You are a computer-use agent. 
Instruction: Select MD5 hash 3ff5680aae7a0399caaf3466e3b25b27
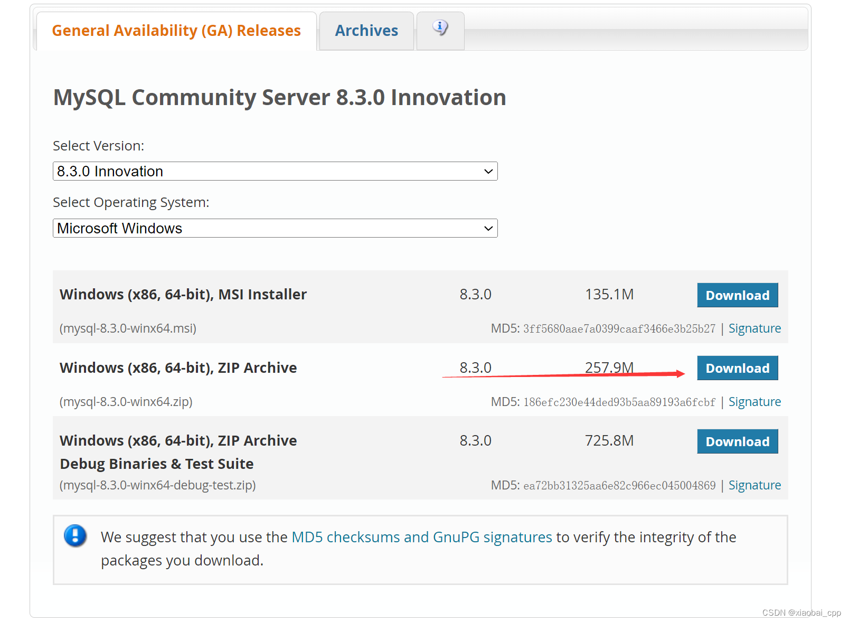coord(619,329)
